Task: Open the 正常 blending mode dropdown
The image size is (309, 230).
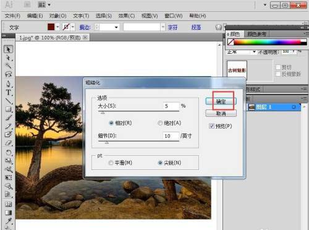Action: pos(254,51)
